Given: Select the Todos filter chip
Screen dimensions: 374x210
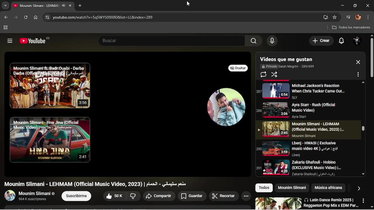Looking at the screenshot, I should click(264, 188).
